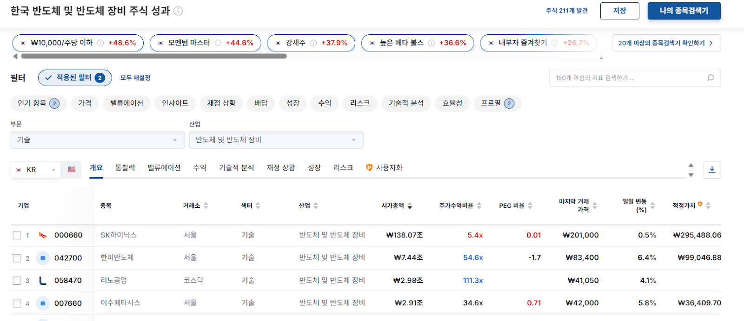Click 20개 이상의 종목검색기 확인하기

pos(667,43)
